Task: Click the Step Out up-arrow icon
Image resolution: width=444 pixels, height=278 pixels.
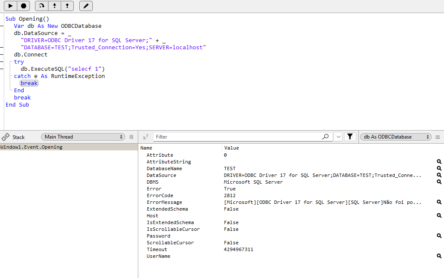Action: tap(67, 6)
